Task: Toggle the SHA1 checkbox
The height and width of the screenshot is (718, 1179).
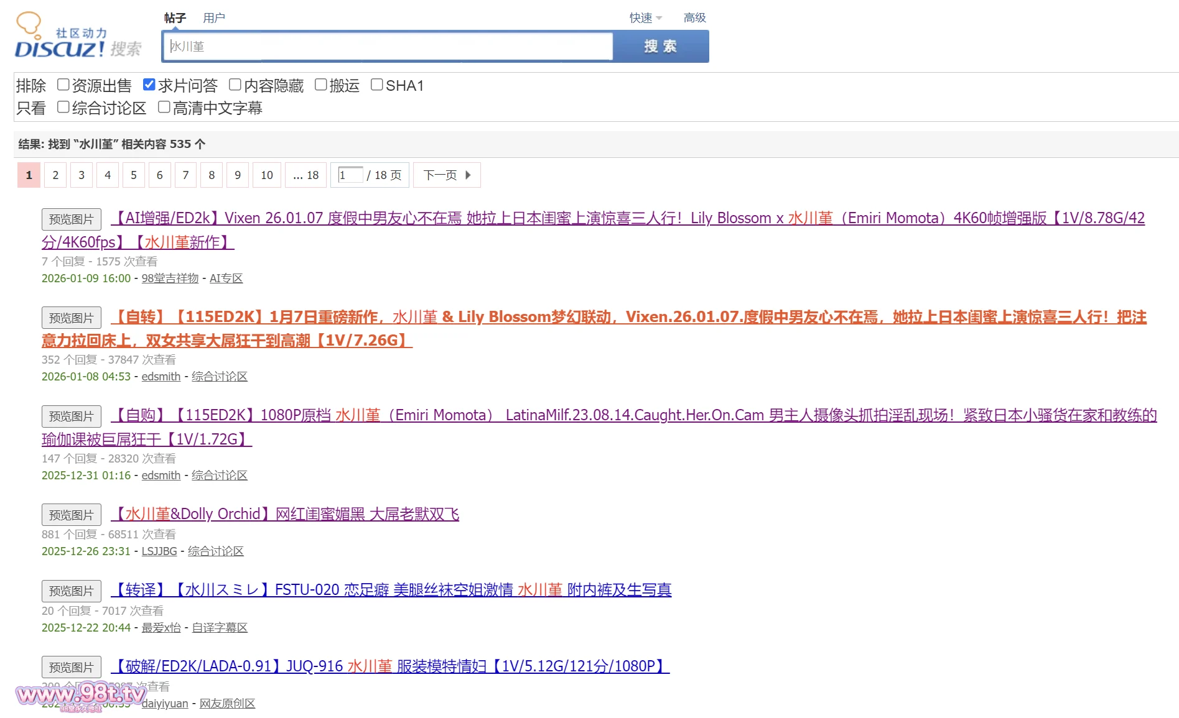Action: (x=376, y=85)
